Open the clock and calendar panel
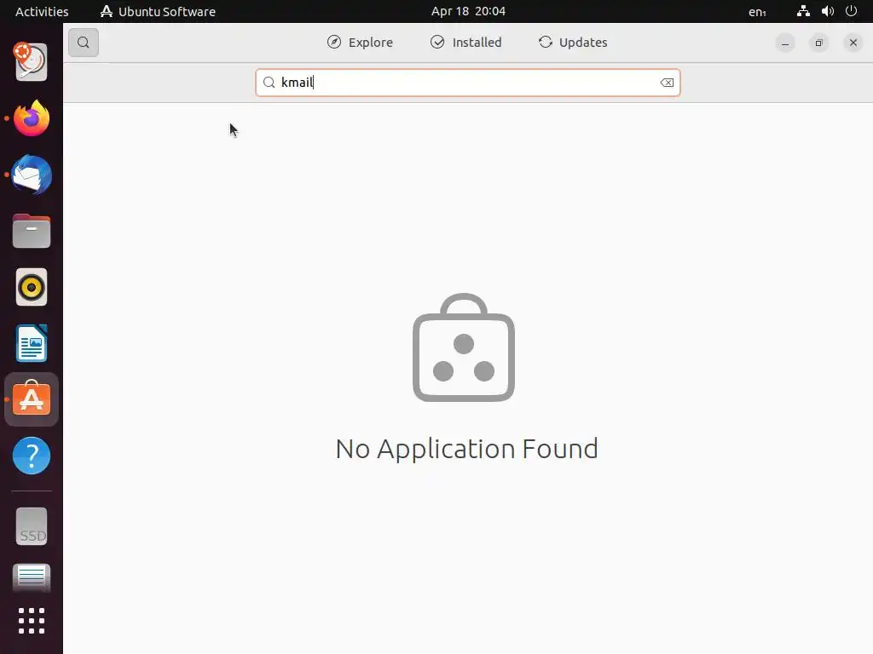This screenshot has height=654, width=873. pyautogui.click(x=468, y=11)
